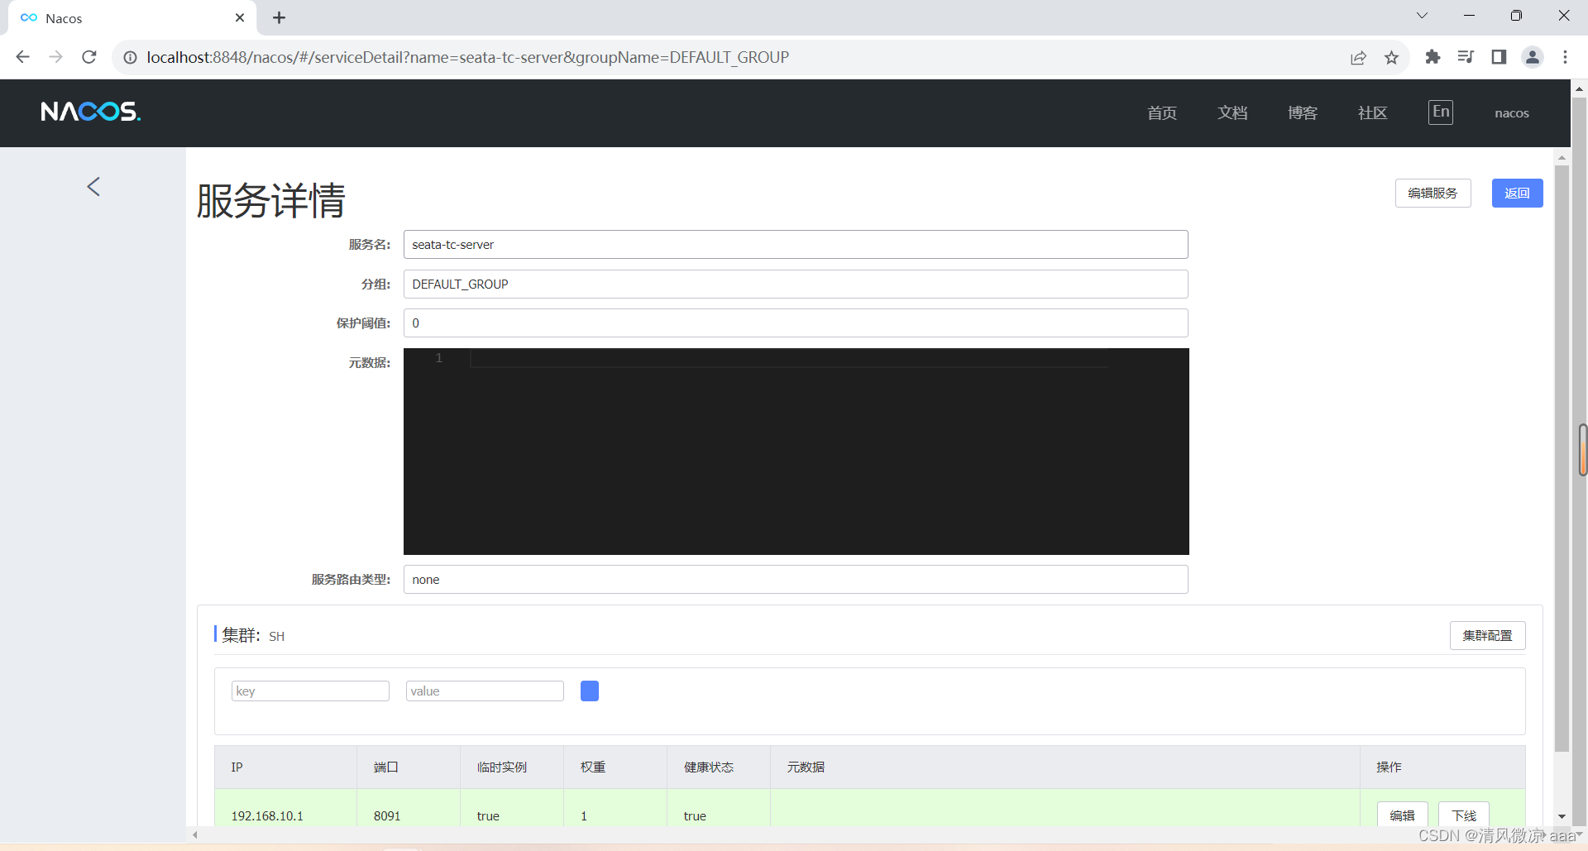This screenshot has width=1588, height=851.
Task: Click the 下线 button for 192.168.10.1
Action: coord(1464,815)
